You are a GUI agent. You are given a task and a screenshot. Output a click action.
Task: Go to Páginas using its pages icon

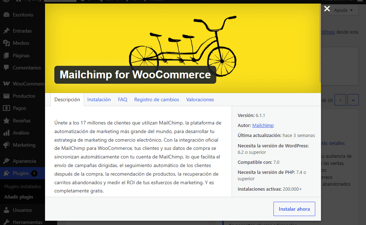tap(6, 55)
